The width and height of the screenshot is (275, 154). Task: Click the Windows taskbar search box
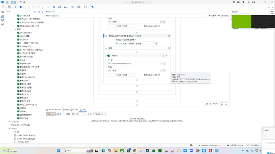click(78, 150)
